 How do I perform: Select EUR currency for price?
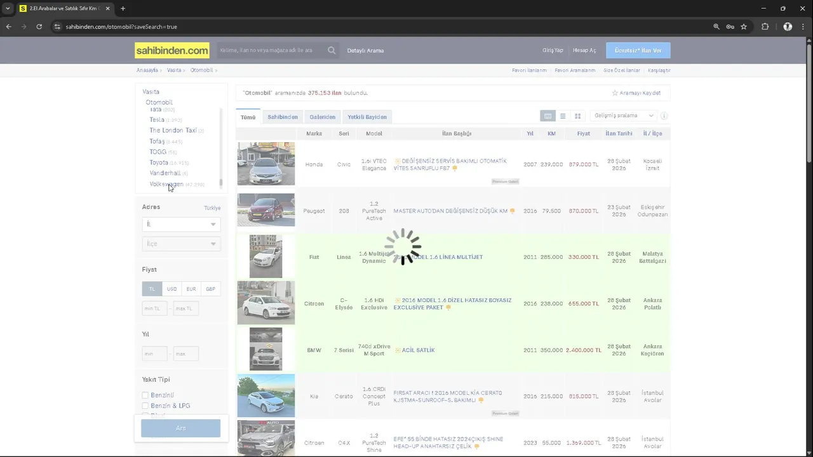(191, 289)
